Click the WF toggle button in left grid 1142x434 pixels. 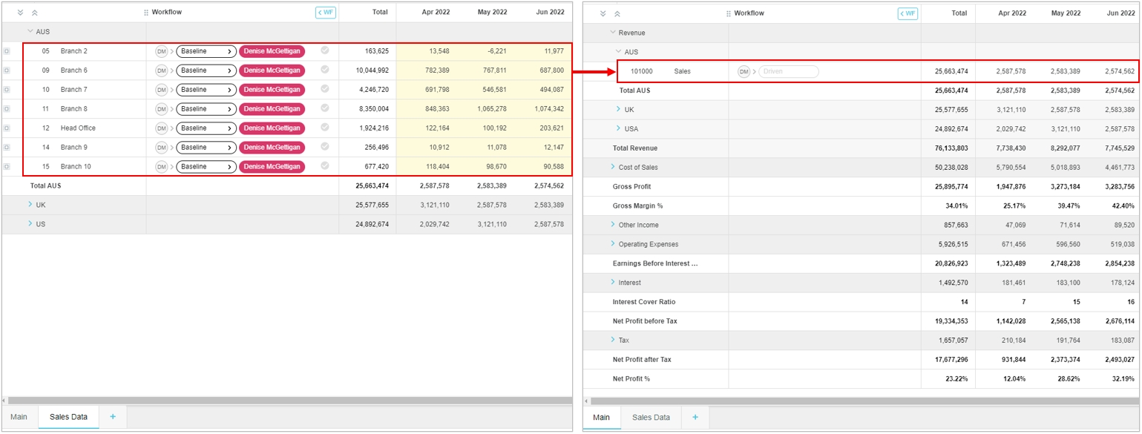326,13
